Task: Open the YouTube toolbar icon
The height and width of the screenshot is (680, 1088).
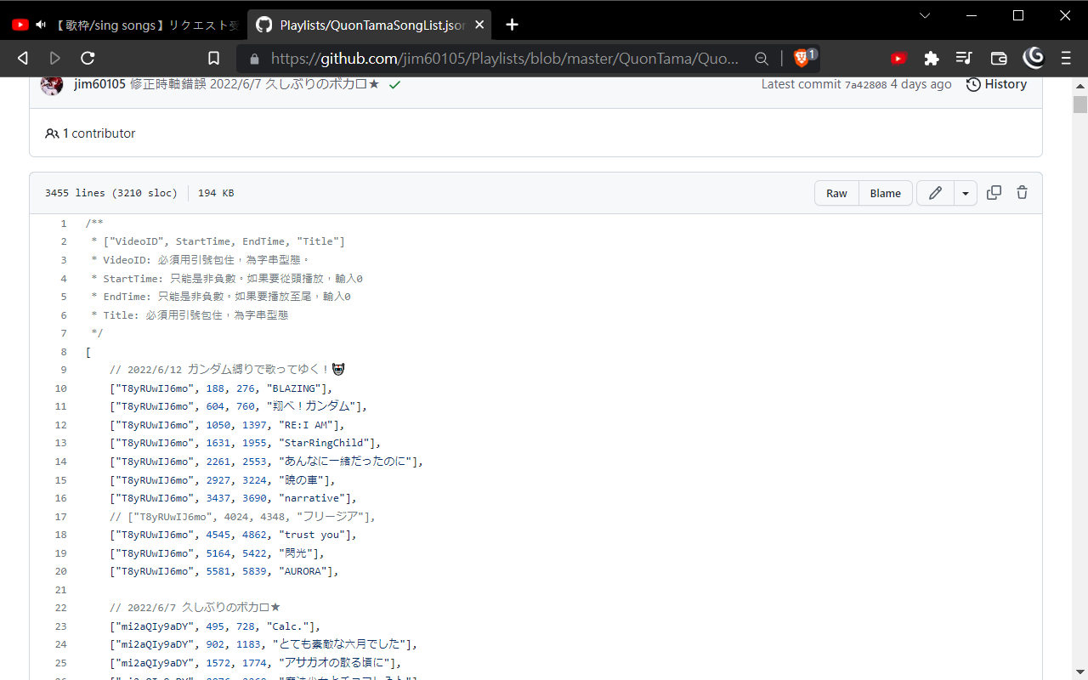Action: pyautogui.click(x=898, y=58)
